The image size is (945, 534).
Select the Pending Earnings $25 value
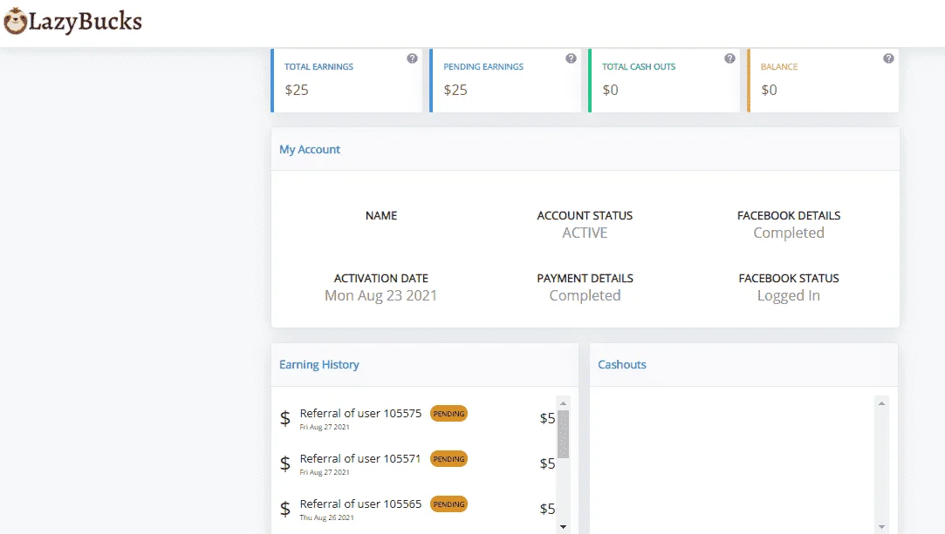[455, 90]
